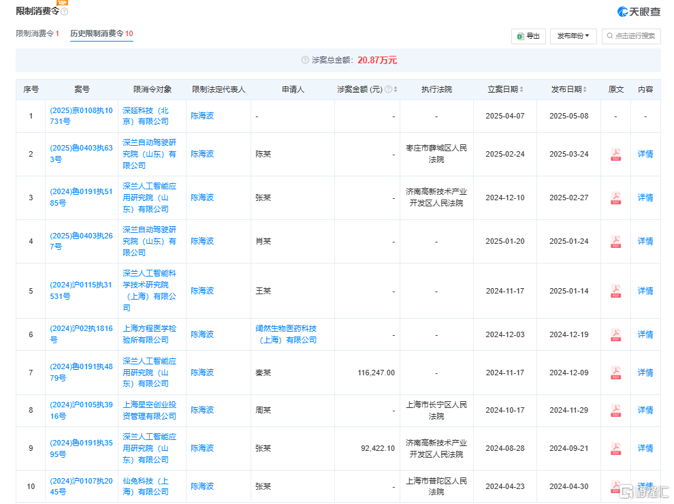
Task: Open case link (2024)鲁0191执3595号
Action: pyautogui.click(x=81, y=448)
